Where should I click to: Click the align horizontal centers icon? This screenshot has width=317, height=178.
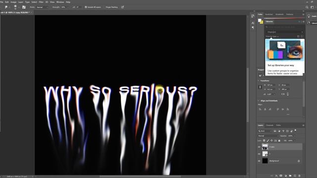tap(265, 109)
